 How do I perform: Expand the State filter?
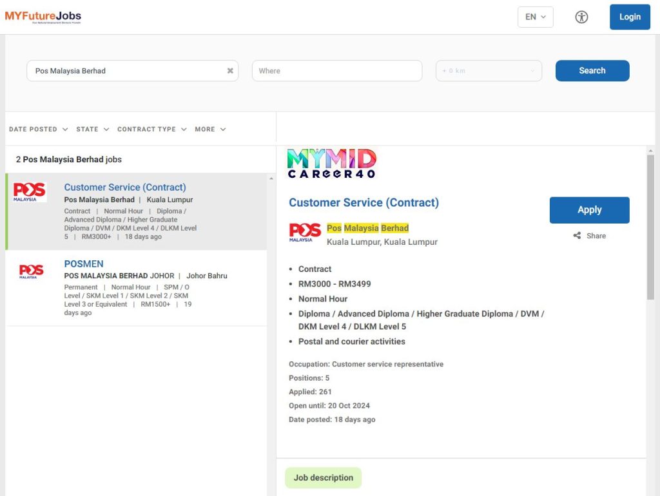92,129
